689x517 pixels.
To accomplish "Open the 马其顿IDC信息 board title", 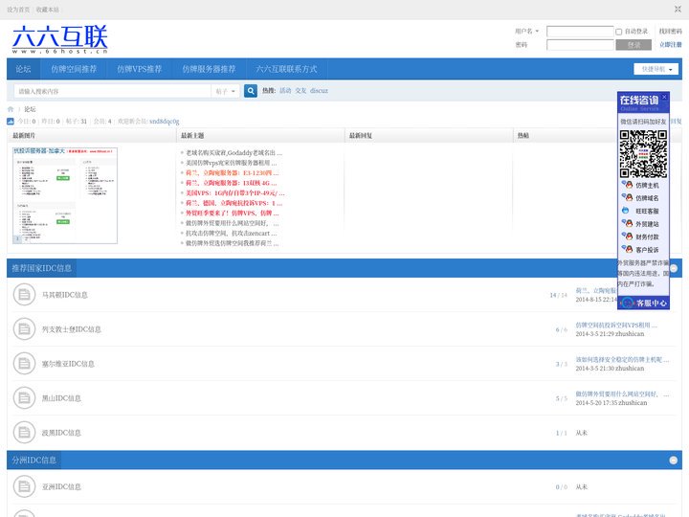I will click(65, 295).
